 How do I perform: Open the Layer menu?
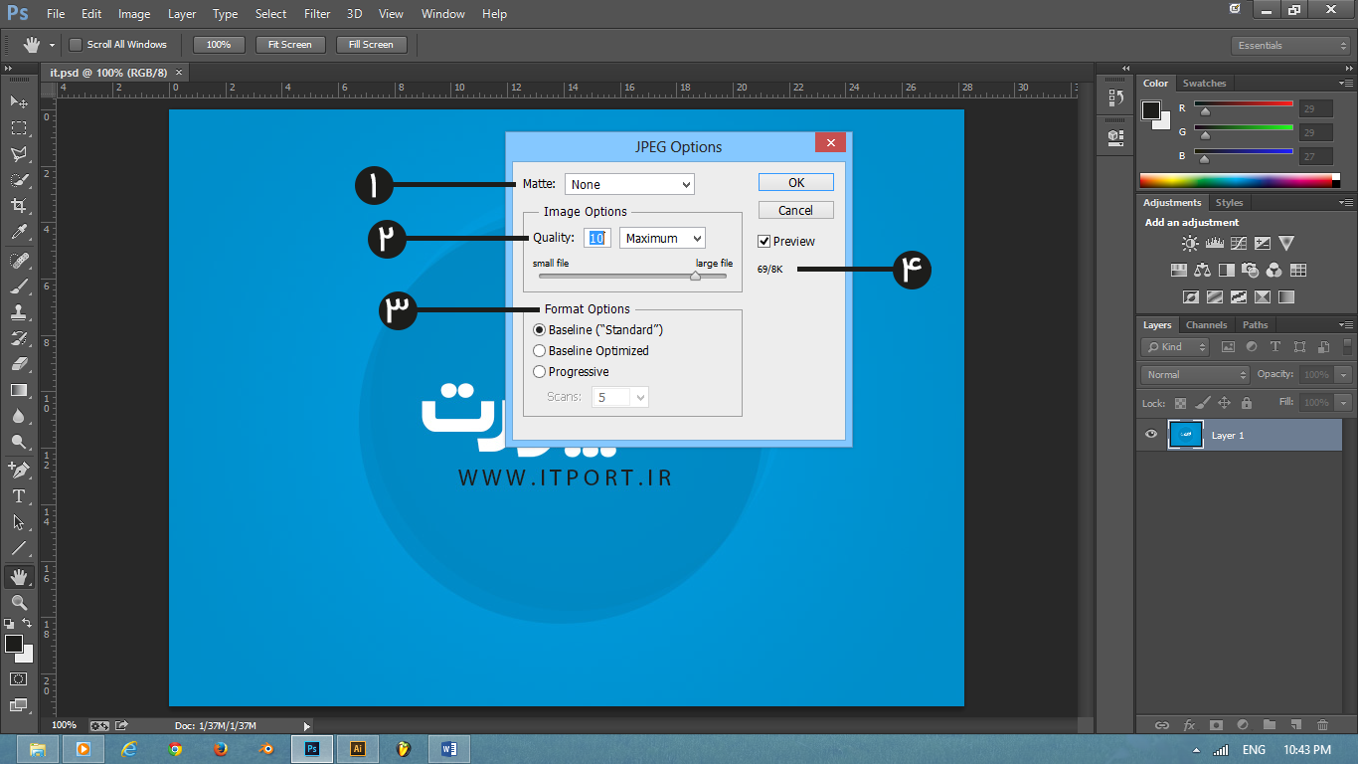click(x=182, y=14)
